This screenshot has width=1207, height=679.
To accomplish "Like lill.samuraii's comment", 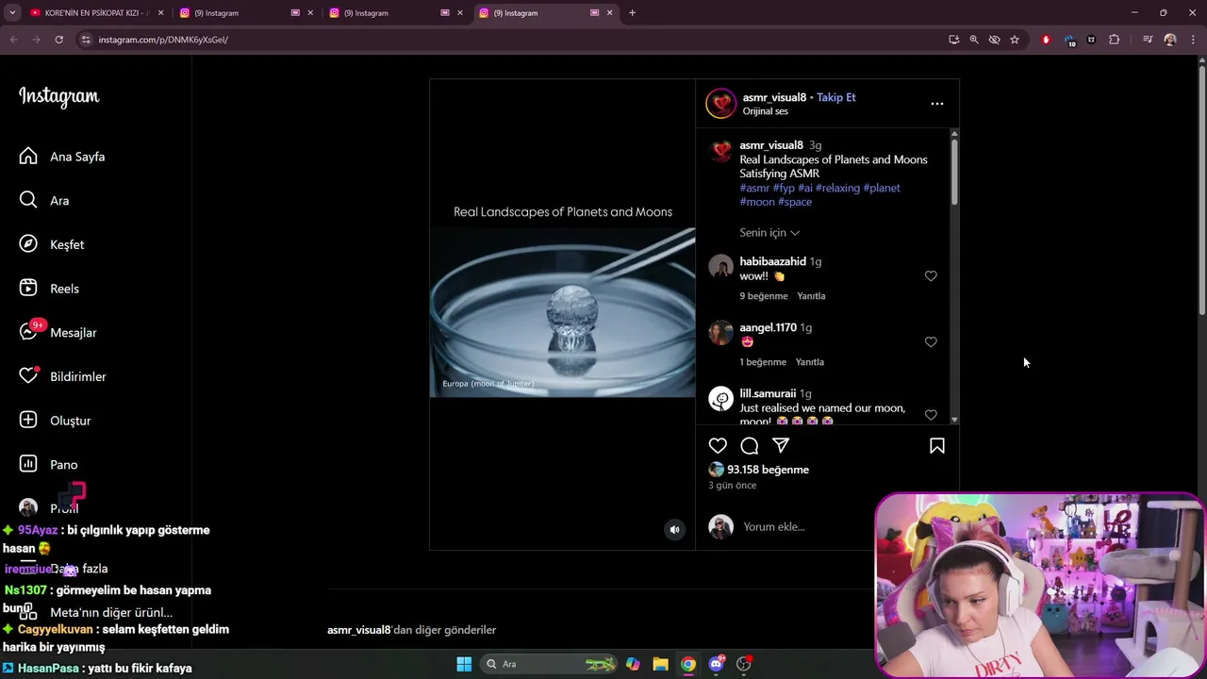I will (x=931, y=415).
